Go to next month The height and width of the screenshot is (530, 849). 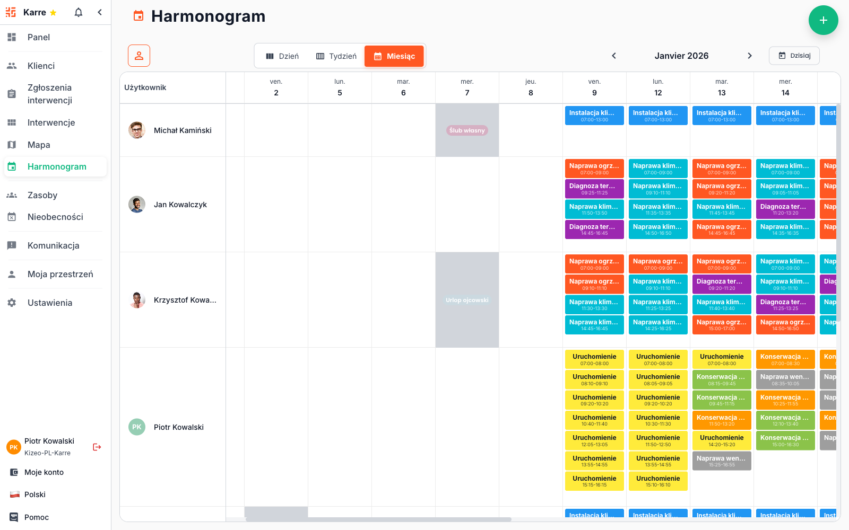[749, 56]
